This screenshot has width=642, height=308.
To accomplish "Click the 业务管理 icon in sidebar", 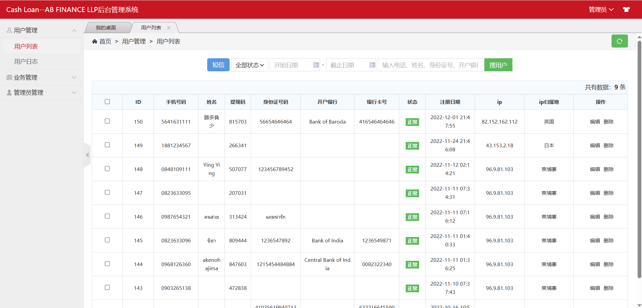I will 9,78.
